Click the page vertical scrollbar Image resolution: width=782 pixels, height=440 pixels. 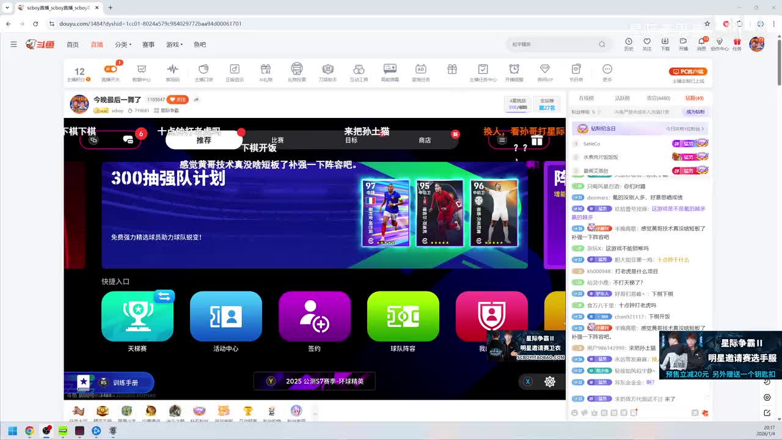pyautogui.click(x=778, y=62)
